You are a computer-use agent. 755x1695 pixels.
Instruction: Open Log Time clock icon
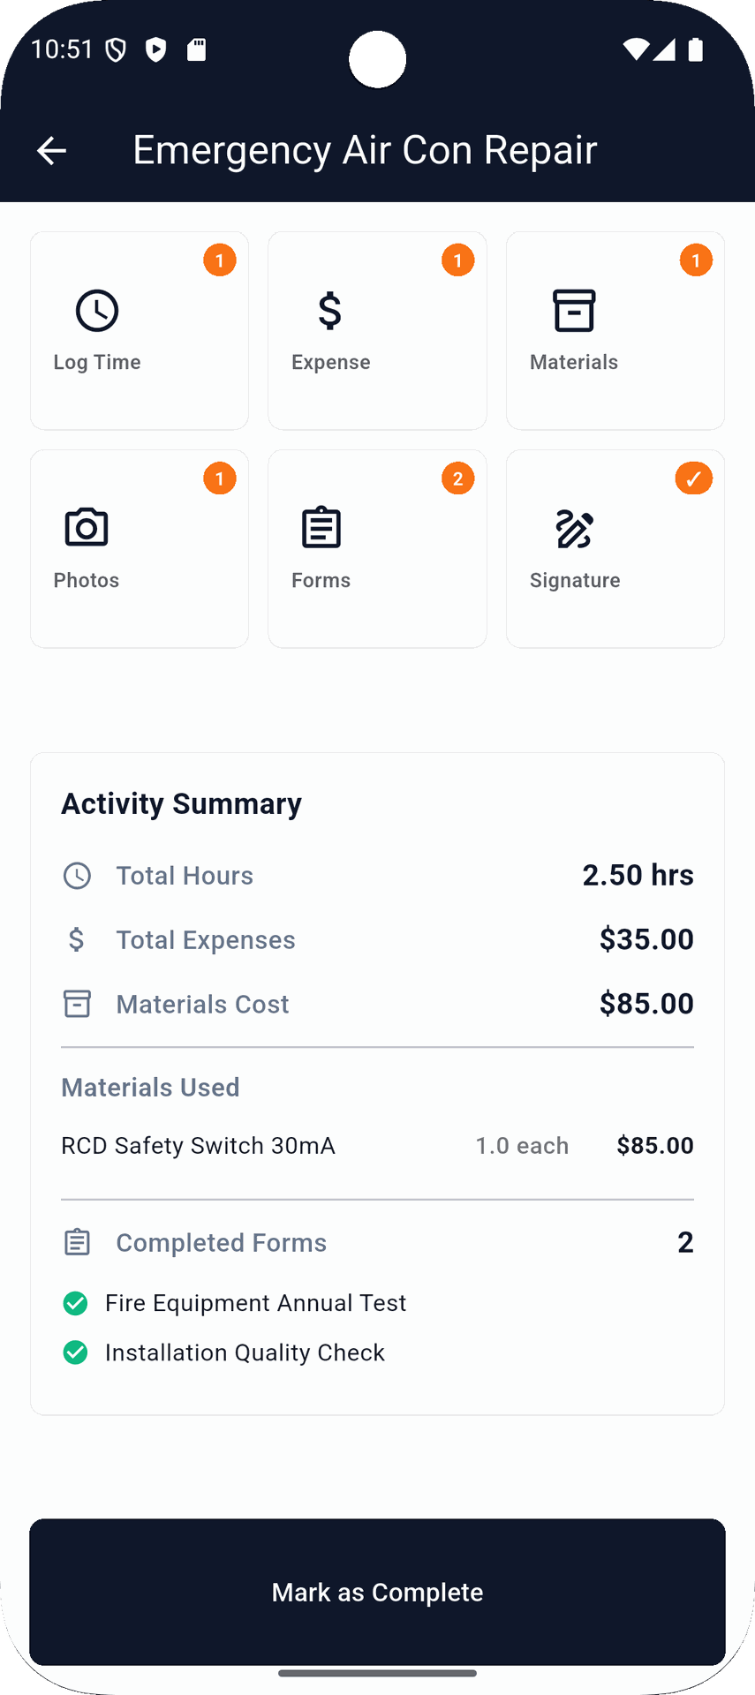[x=97, y=311]
